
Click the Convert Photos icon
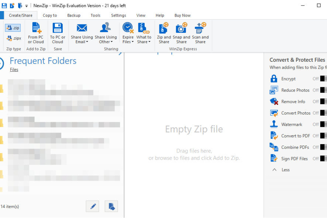pos(274,113)
